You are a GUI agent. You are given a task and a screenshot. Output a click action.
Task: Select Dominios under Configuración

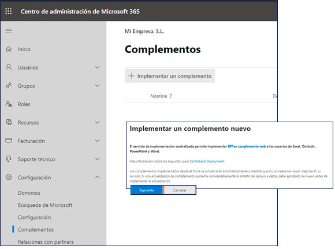coord(29,193)
